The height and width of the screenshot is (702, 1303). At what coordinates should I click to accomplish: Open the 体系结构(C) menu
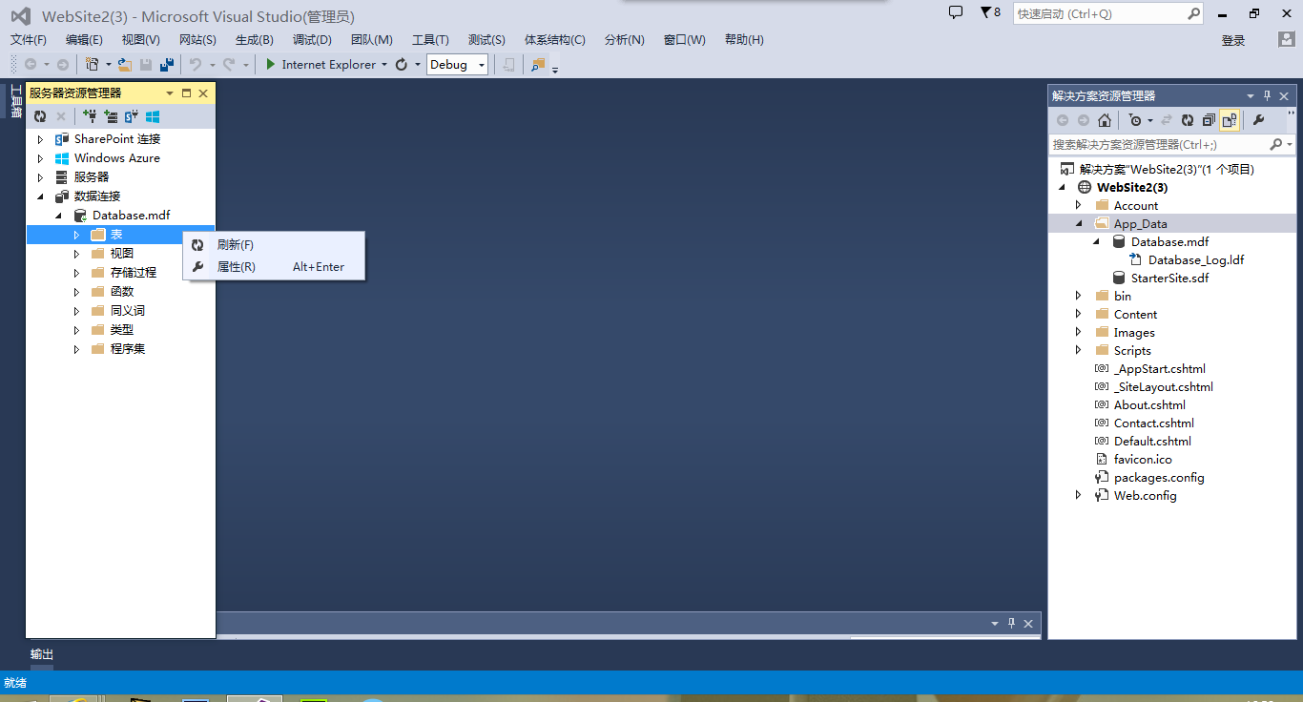[555, 40]
